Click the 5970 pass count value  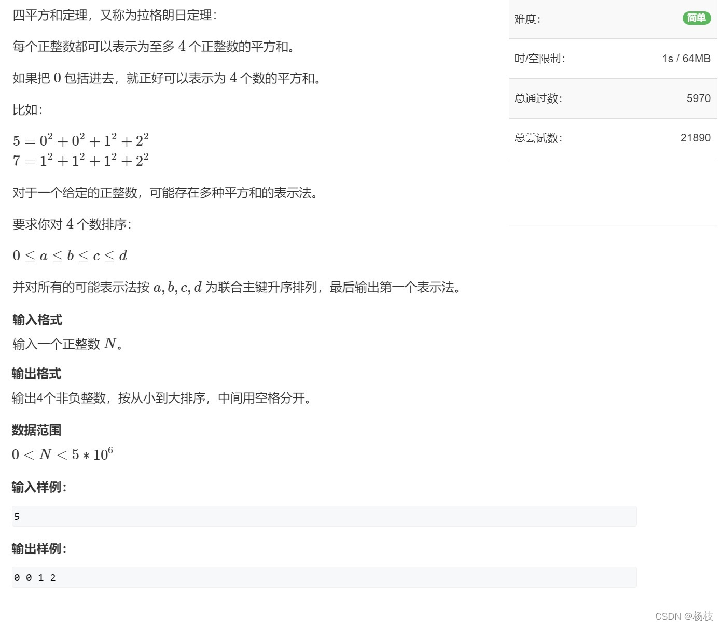pyautogui.click(x=698, y=98)
